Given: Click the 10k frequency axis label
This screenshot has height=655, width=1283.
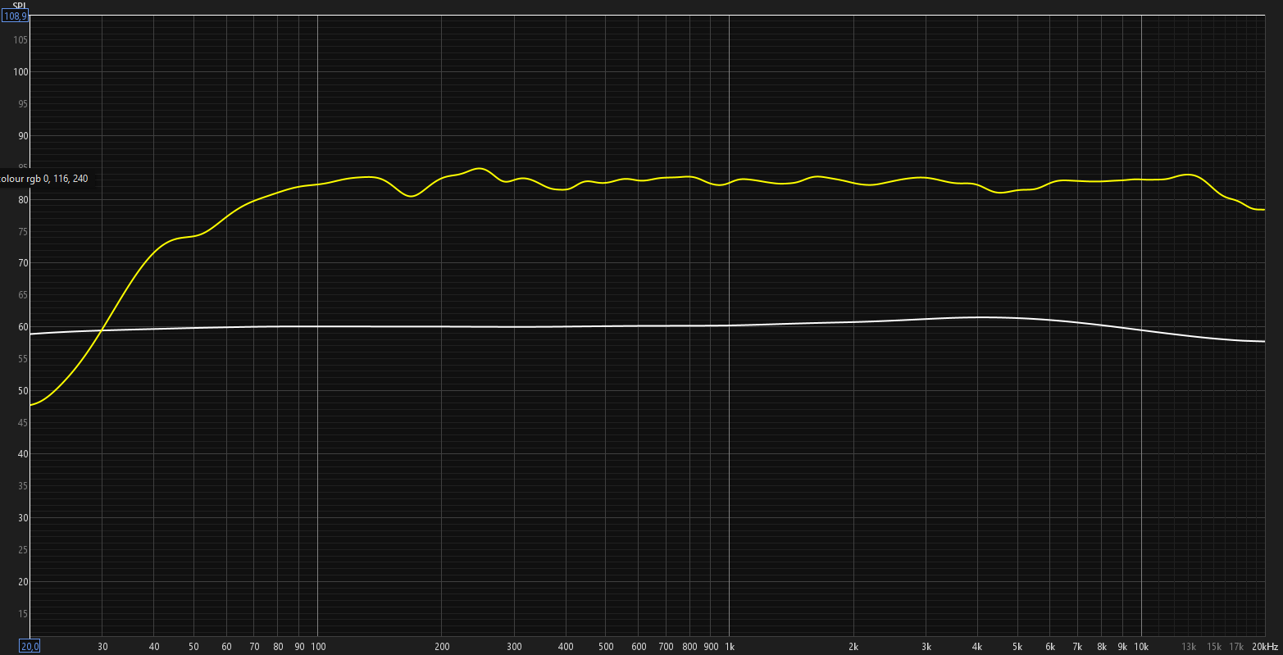Looking at the screenshot, I should tap(1141, 647).
